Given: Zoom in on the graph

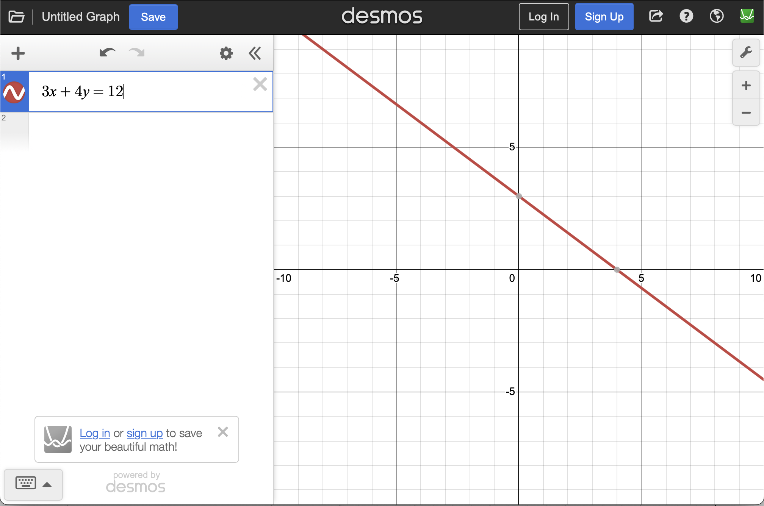Looking at the screenshot, I should pyautogui.click(x=746, y=86).
